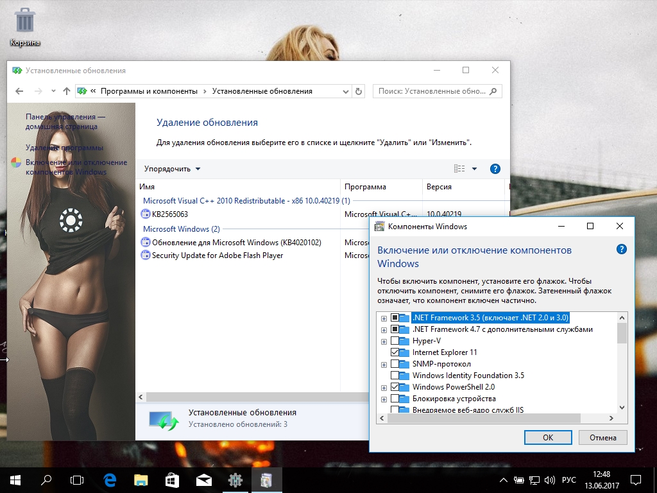Open the Store from taskbar
Viewport: 657px width, 493px height.
[x=172, y=480]
